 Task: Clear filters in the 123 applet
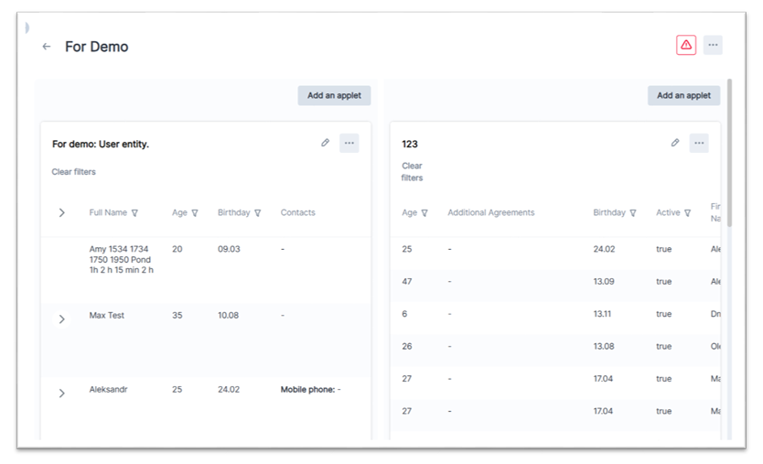pos(412,172)
